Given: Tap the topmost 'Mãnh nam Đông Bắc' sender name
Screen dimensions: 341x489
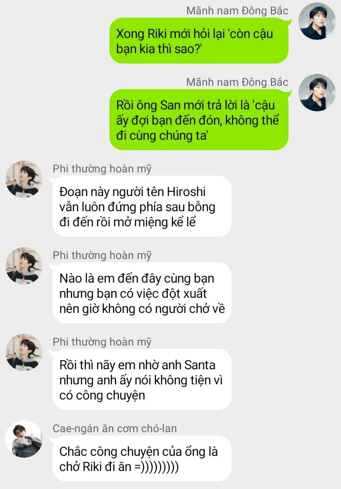Looking at the screenshot, I should pyautogui.click(x=237, y=10).
